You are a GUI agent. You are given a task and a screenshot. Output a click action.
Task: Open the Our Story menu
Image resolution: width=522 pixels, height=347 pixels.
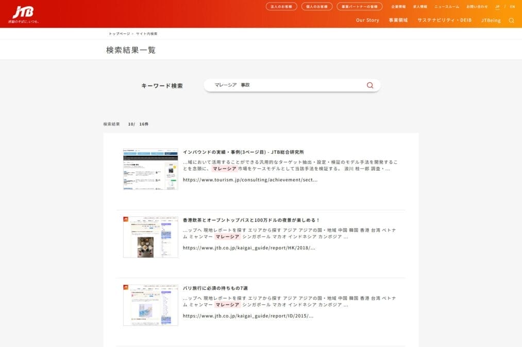(x=367, y=20)
